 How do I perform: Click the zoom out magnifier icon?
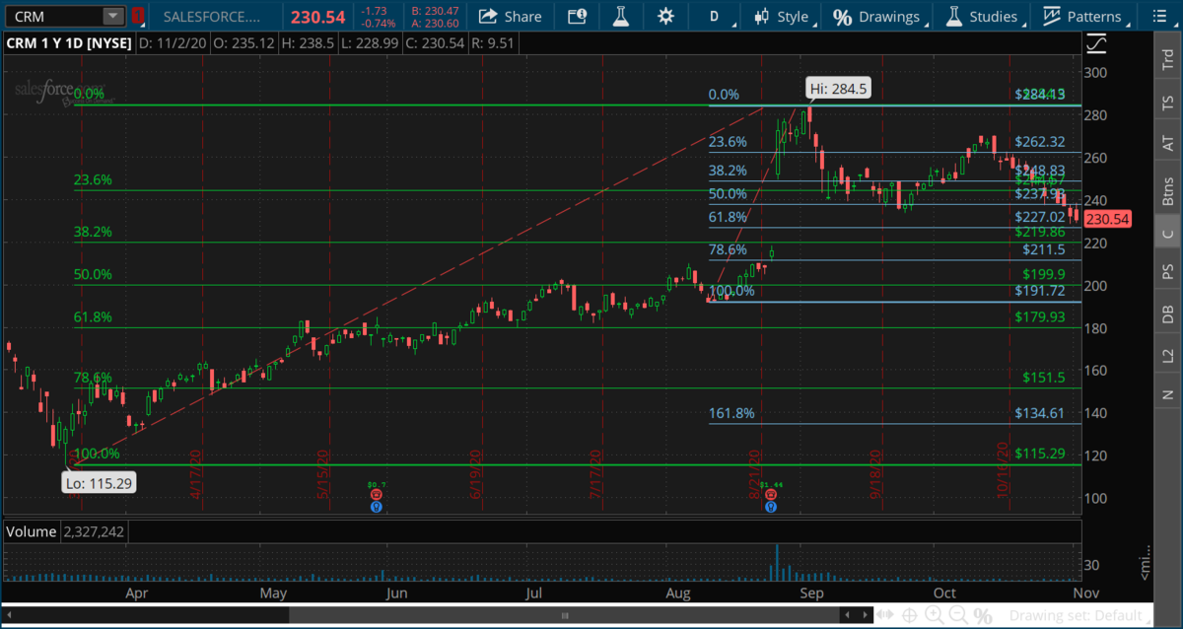coord(958,616)
